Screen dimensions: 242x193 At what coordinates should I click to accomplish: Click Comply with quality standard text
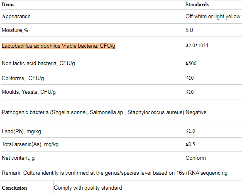[x=88, y=188]
